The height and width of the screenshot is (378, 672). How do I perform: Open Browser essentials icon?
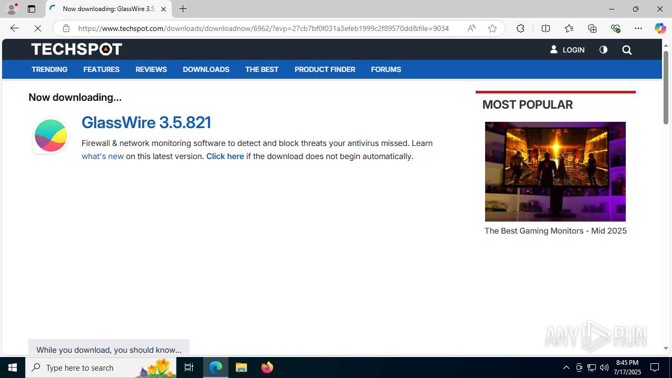615,28
